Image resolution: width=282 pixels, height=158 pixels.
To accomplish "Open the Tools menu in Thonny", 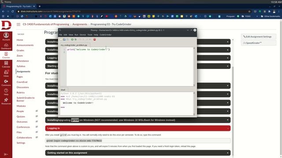I will coord(90,35).
